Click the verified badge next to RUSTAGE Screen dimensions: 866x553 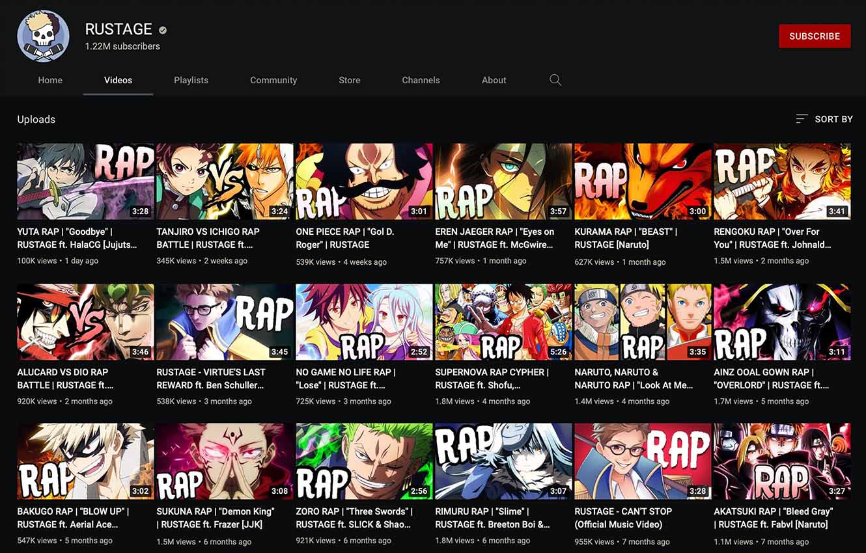pyautogui.click(x=163, y=30)
